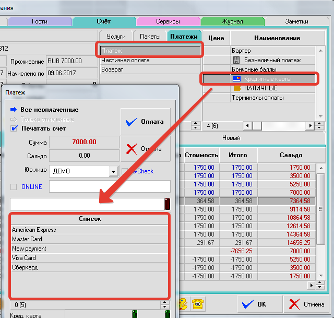Click the stepper under the payment types list
Viewport: 334px width, 318px height.
(x=196, y=126)
